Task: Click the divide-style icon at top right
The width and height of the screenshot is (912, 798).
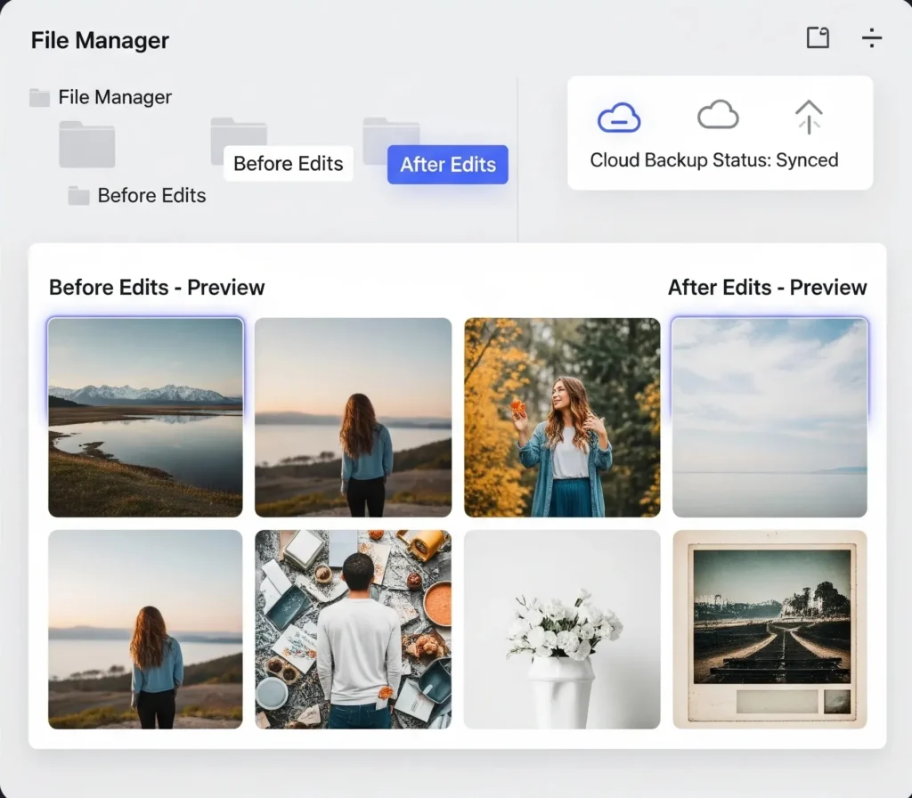Action: click(x=871, y=37)
